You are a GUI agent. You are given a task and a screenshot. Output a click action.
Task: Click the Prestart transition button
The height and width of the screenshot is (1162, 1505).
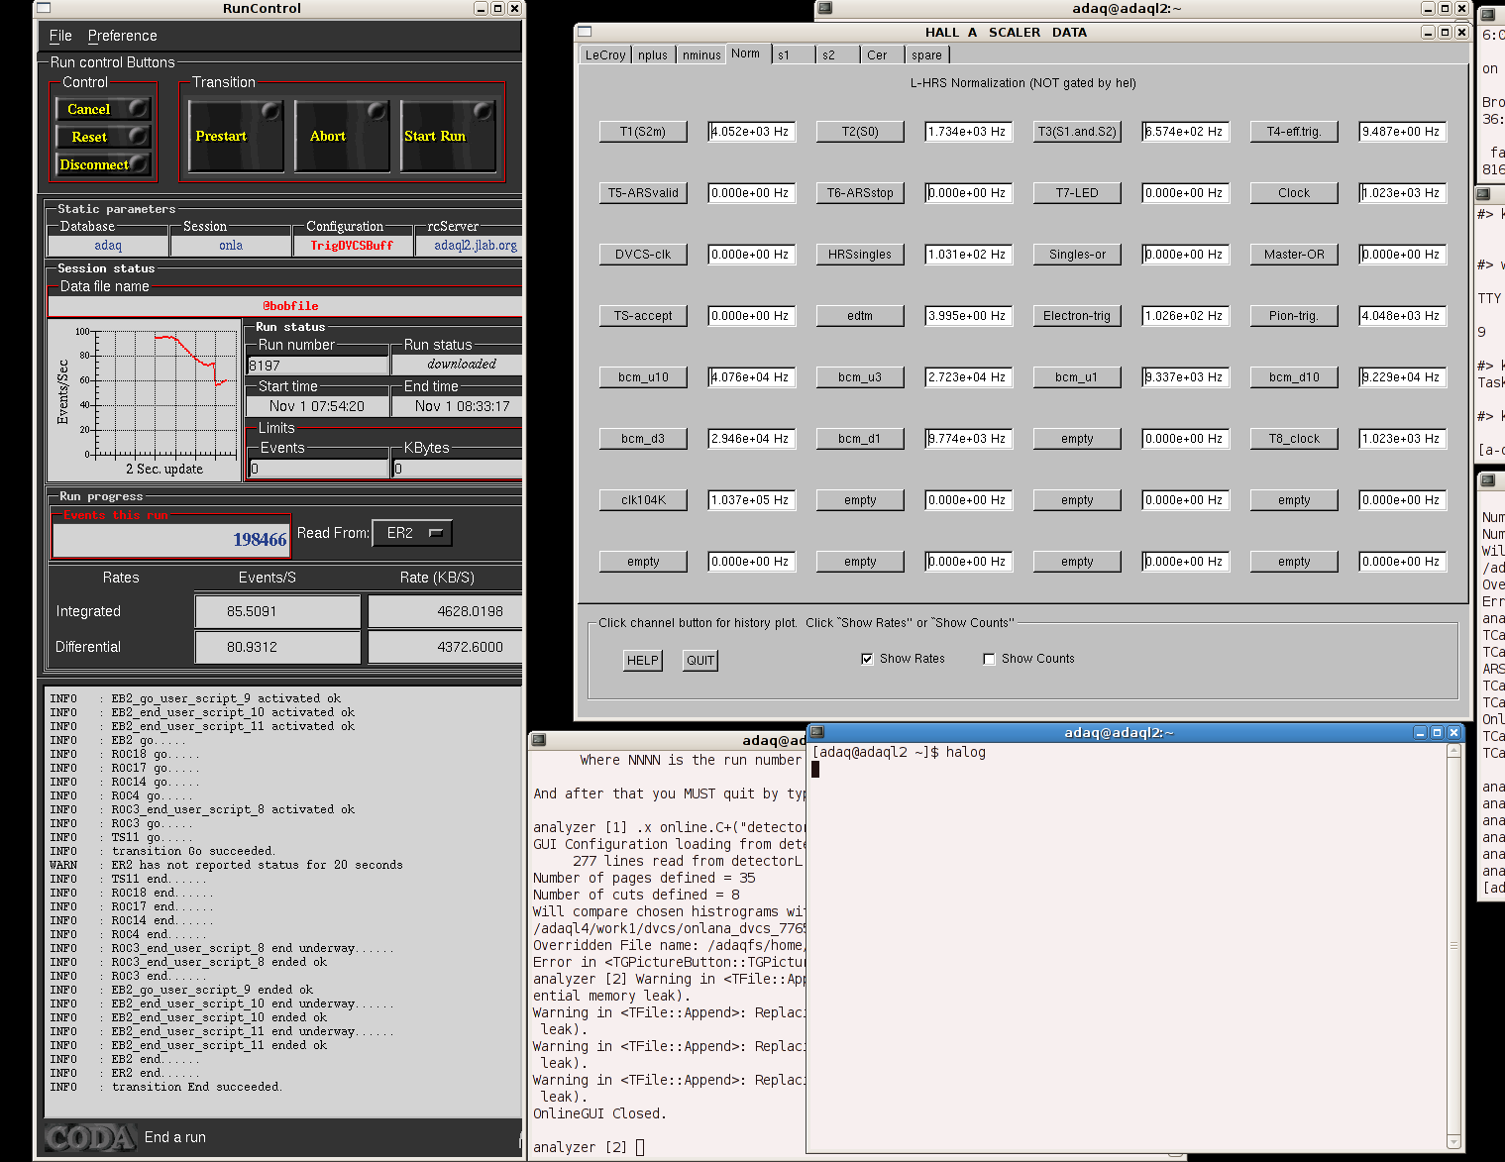click(x=236, y=136)
